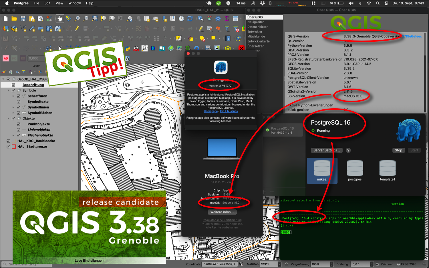
Task: Stop the PostgreSQL 16 server
Action: (x=398, y=150)
